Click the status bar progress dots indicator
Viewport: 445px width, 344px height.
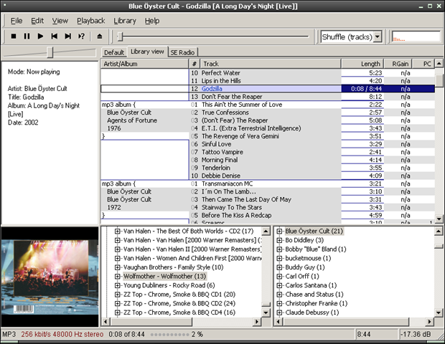pos(169,335)
